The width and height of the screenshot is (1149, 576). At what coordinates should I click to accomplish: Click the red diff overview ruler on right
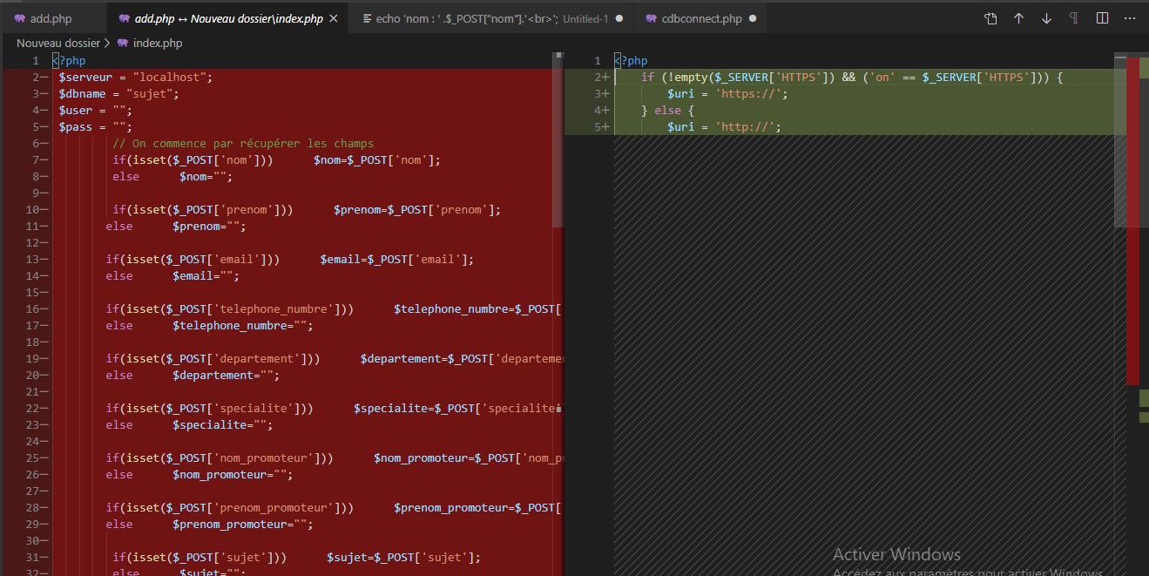1132,218
